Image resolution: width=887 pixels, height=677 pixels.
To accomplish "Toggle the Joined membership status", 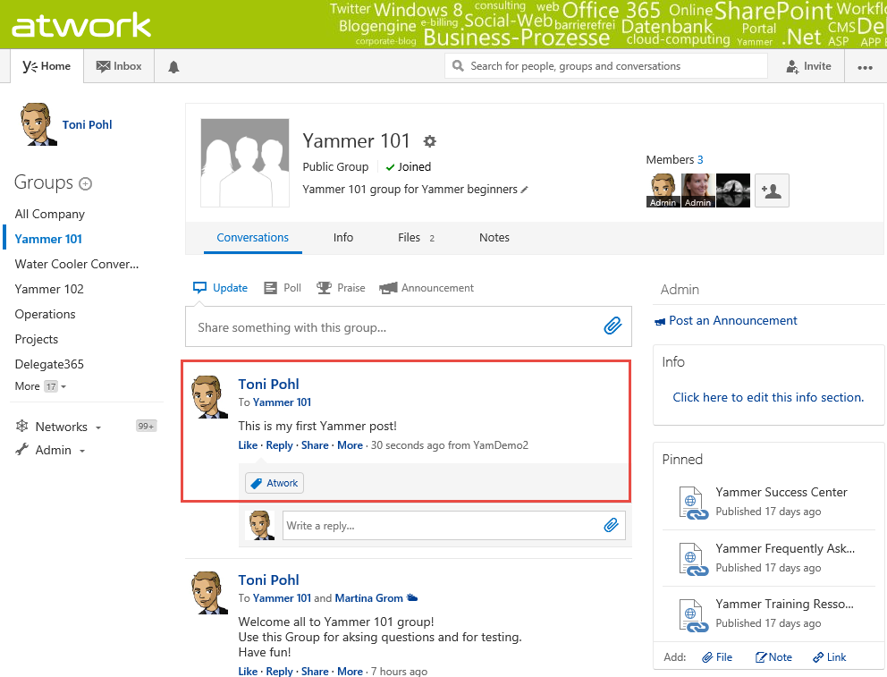I will coord(408,167).
